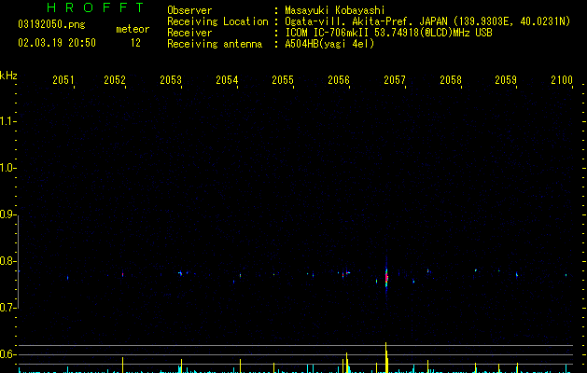Click the 2056 time axis marker
This screenshot has height=373, width=587.
[339, 79]
